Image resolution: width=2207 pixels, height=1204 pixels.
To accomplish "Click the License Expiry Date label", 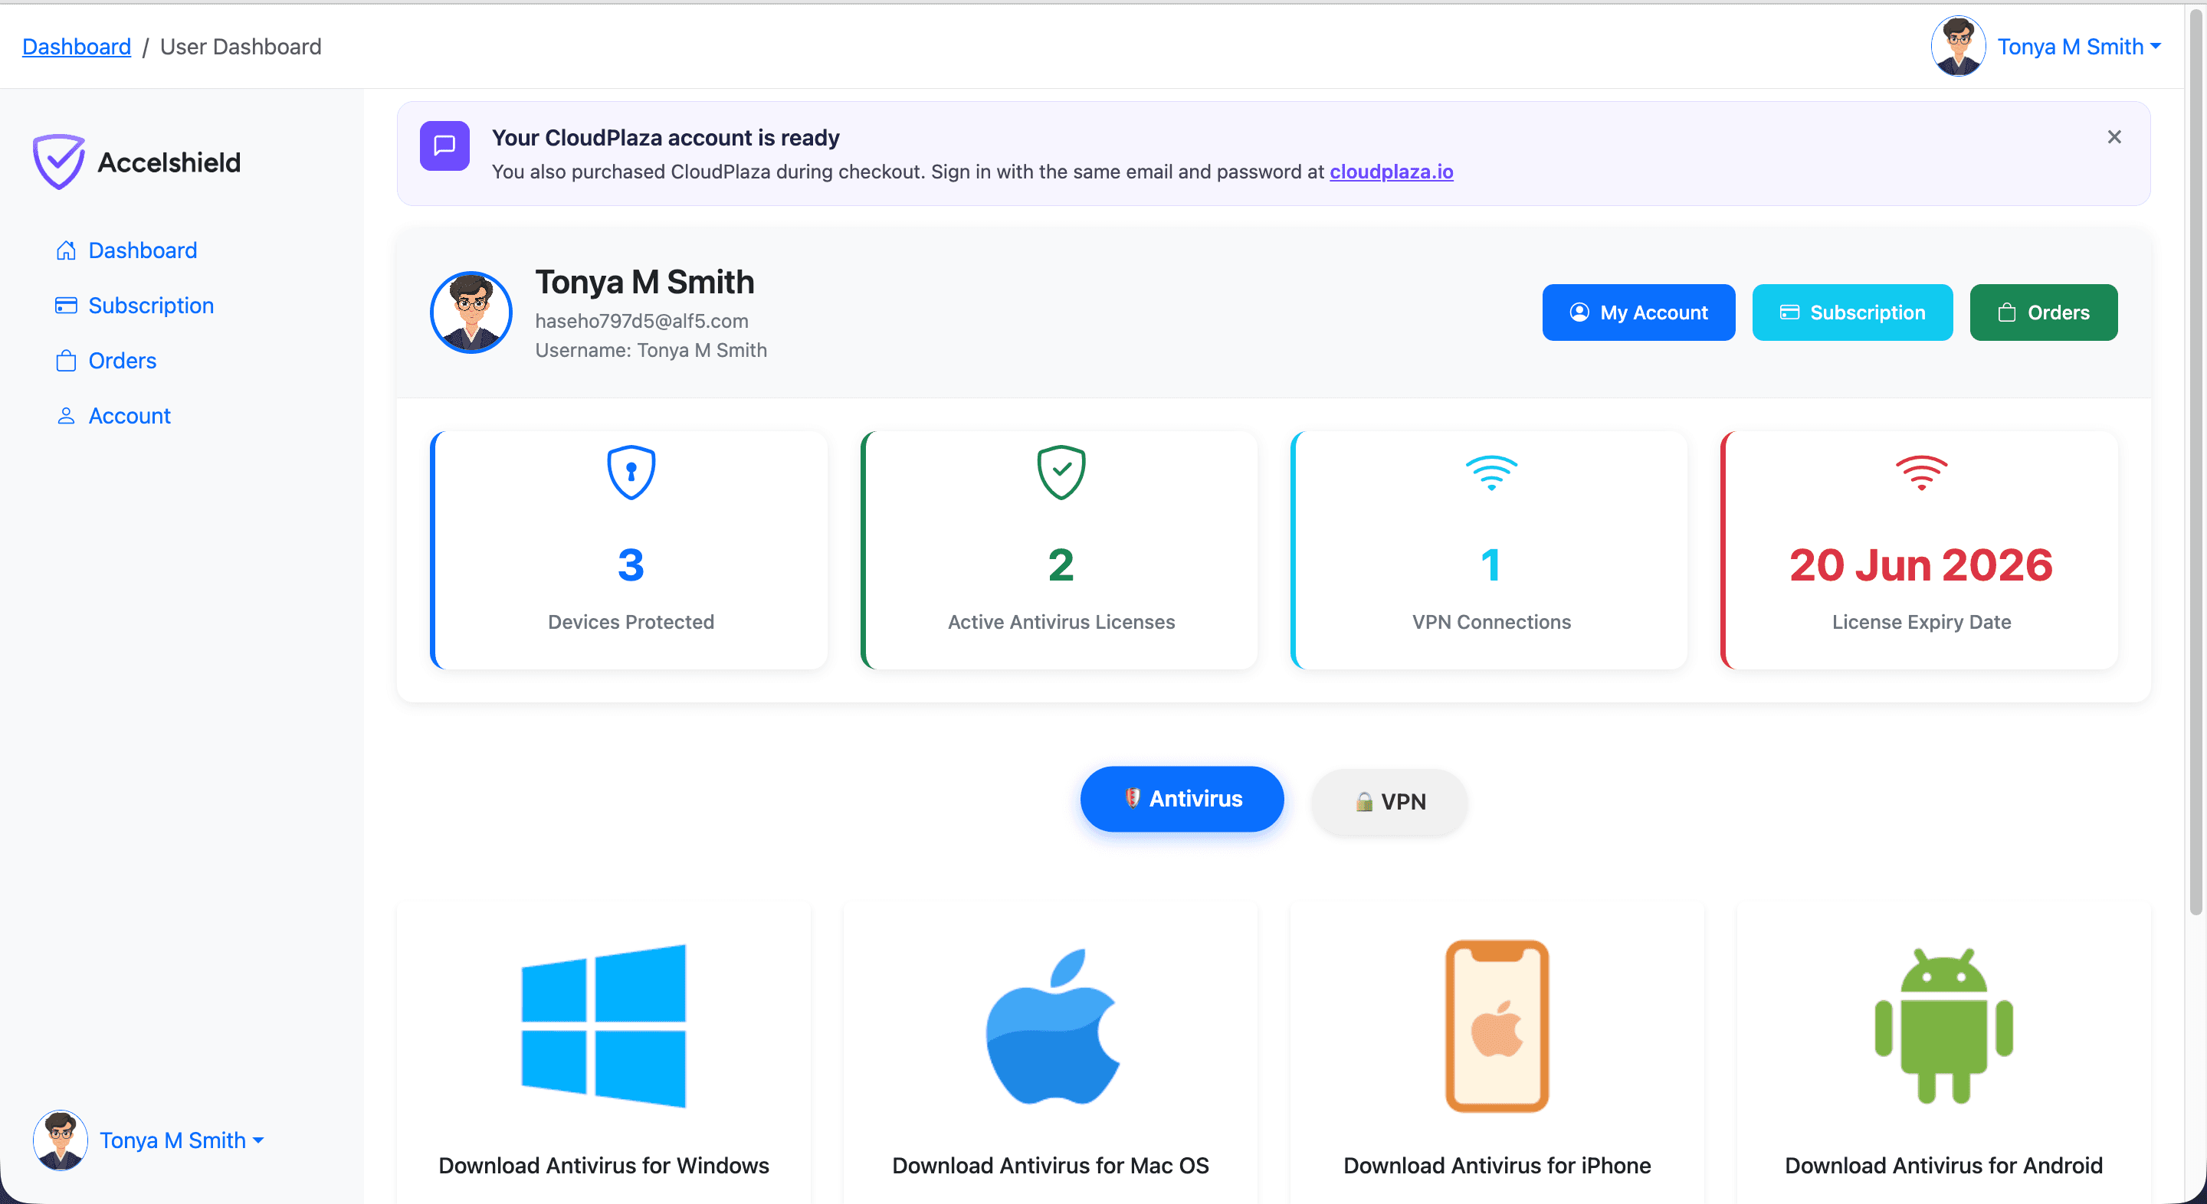I will pos(1922,622).
